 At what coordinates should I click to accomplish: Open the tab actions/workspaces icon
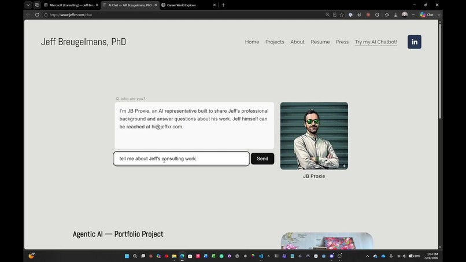[37, 5]
